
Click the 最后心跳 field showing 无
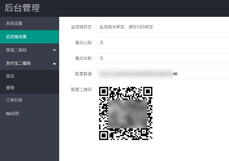(162, 43)
